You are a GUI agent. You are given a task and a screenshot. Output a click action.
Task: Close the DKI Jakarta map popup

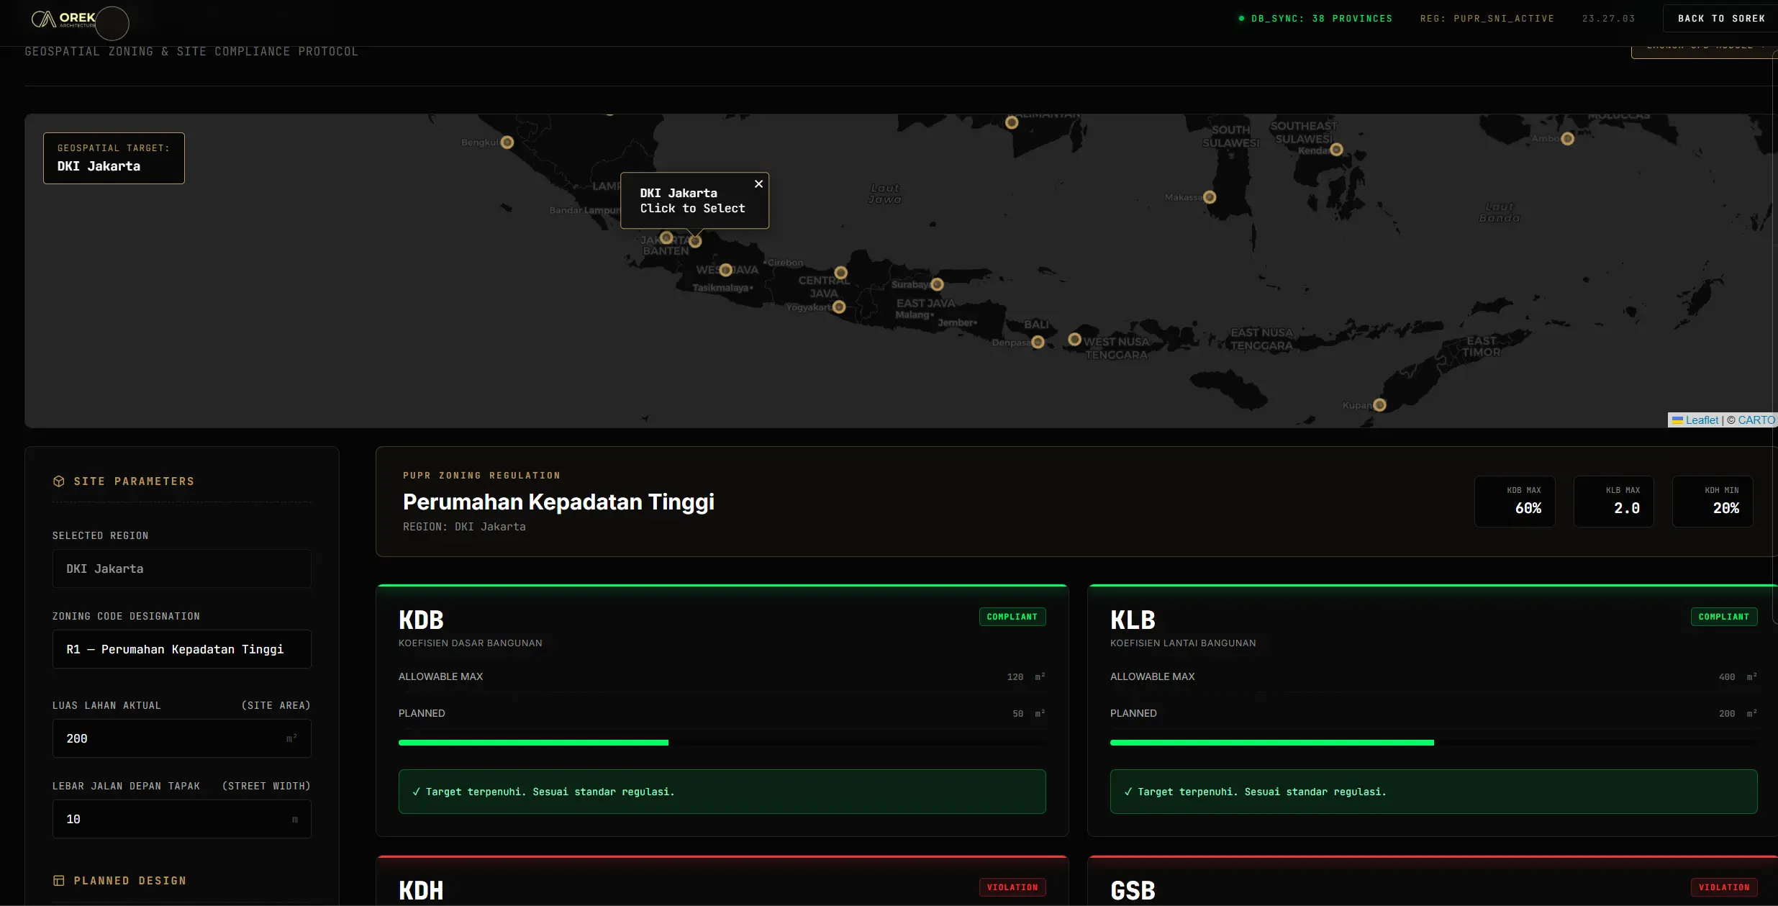pos(758,184)
